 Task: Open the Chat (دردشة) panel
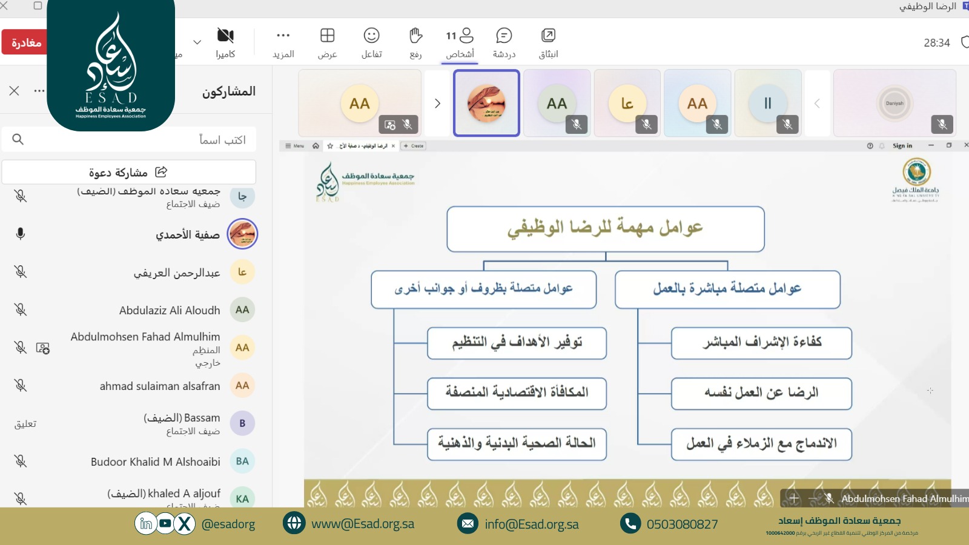coord(503,42)
